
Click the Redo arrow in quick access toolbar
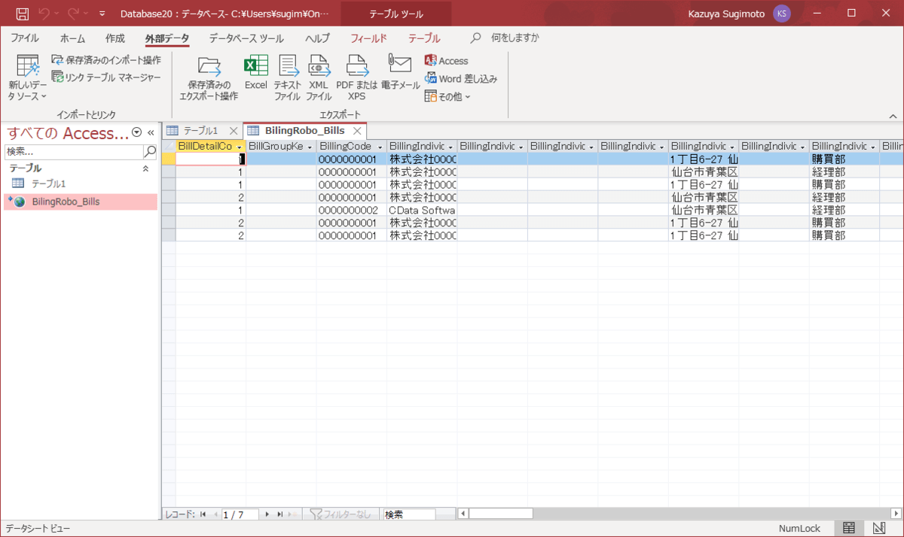click(72, 14)
